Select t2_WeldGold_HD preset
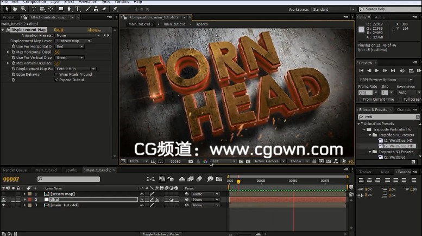 (x=399, y=146)
